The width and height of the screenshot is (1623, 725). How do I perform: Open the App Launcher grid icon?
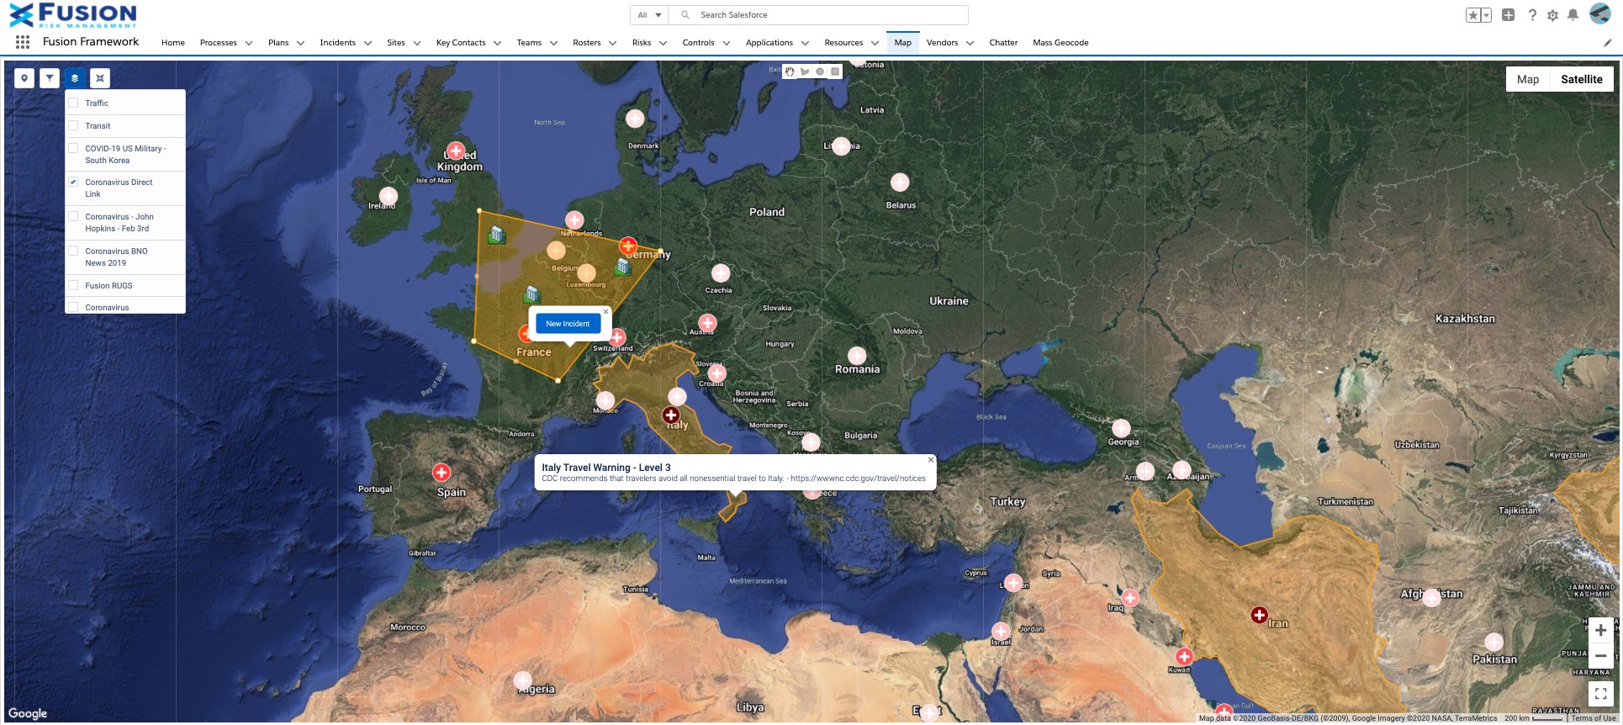point(23,42)
